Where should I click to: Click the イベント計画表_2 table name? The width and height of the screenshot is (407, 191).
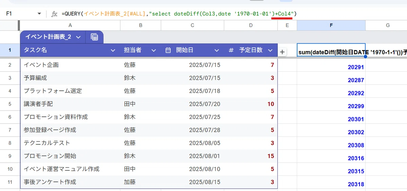coord(48,37)
